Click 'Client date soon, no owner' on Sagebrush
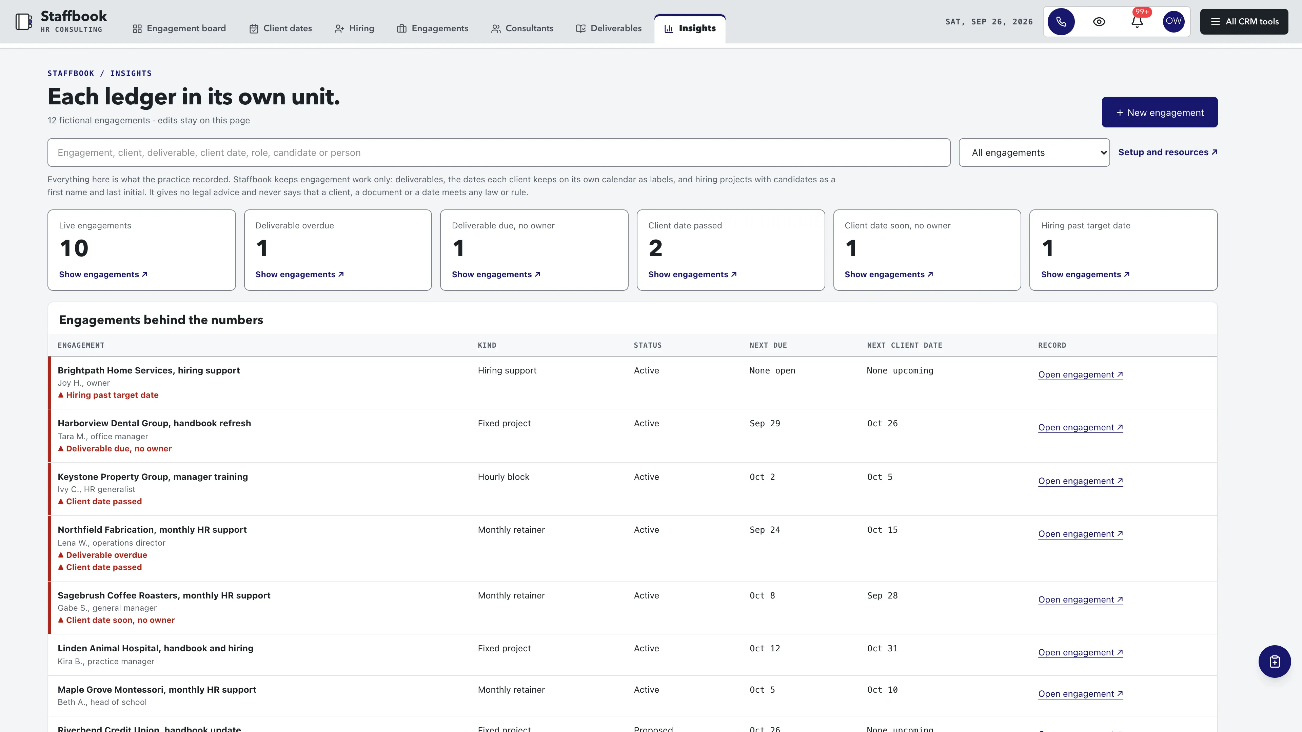Screen dimensions: 1302x732 [116, 620]
